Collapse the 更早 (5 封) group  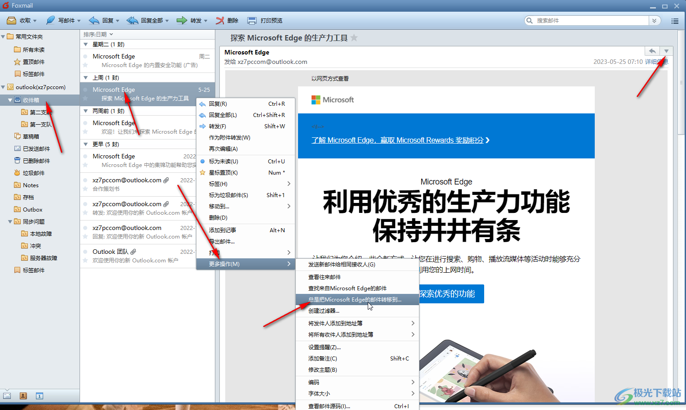(86, 144)
